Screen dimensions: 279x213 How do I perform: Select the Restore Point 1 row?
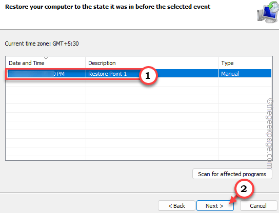tap(139, 74)
